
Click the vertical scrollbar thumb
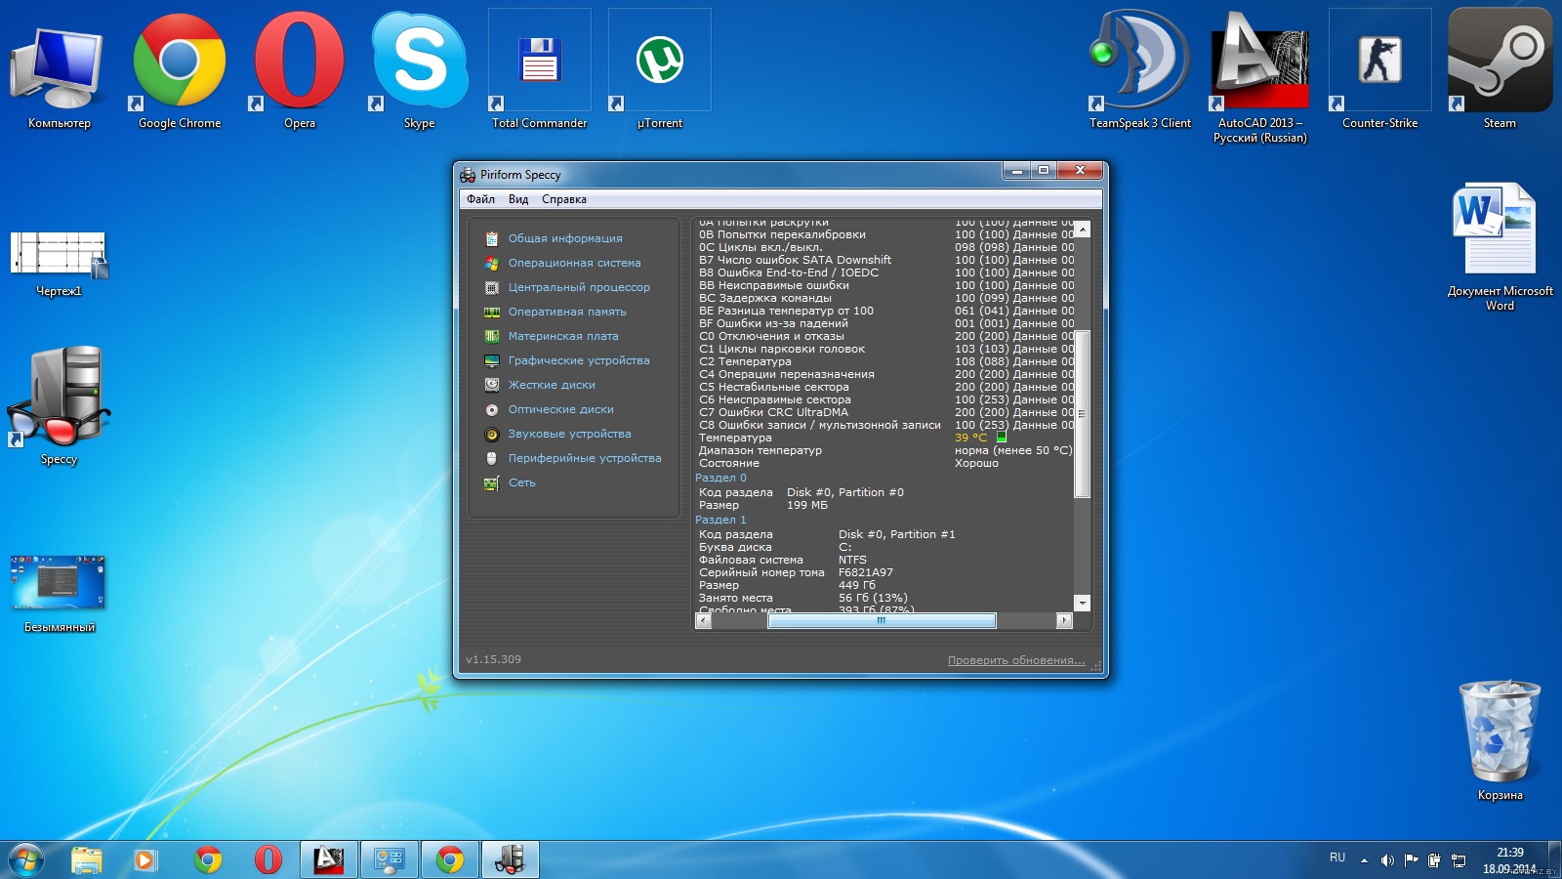(x=1082, y=414)
